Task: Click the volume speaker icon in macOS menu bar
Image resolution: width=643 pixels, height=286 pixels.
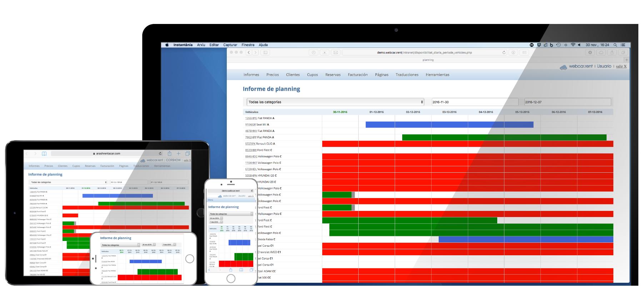Action: click(x=579, y=45)
